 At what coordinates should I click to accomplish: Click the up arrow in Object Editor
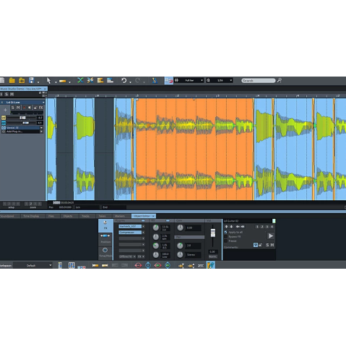[226, 227]
